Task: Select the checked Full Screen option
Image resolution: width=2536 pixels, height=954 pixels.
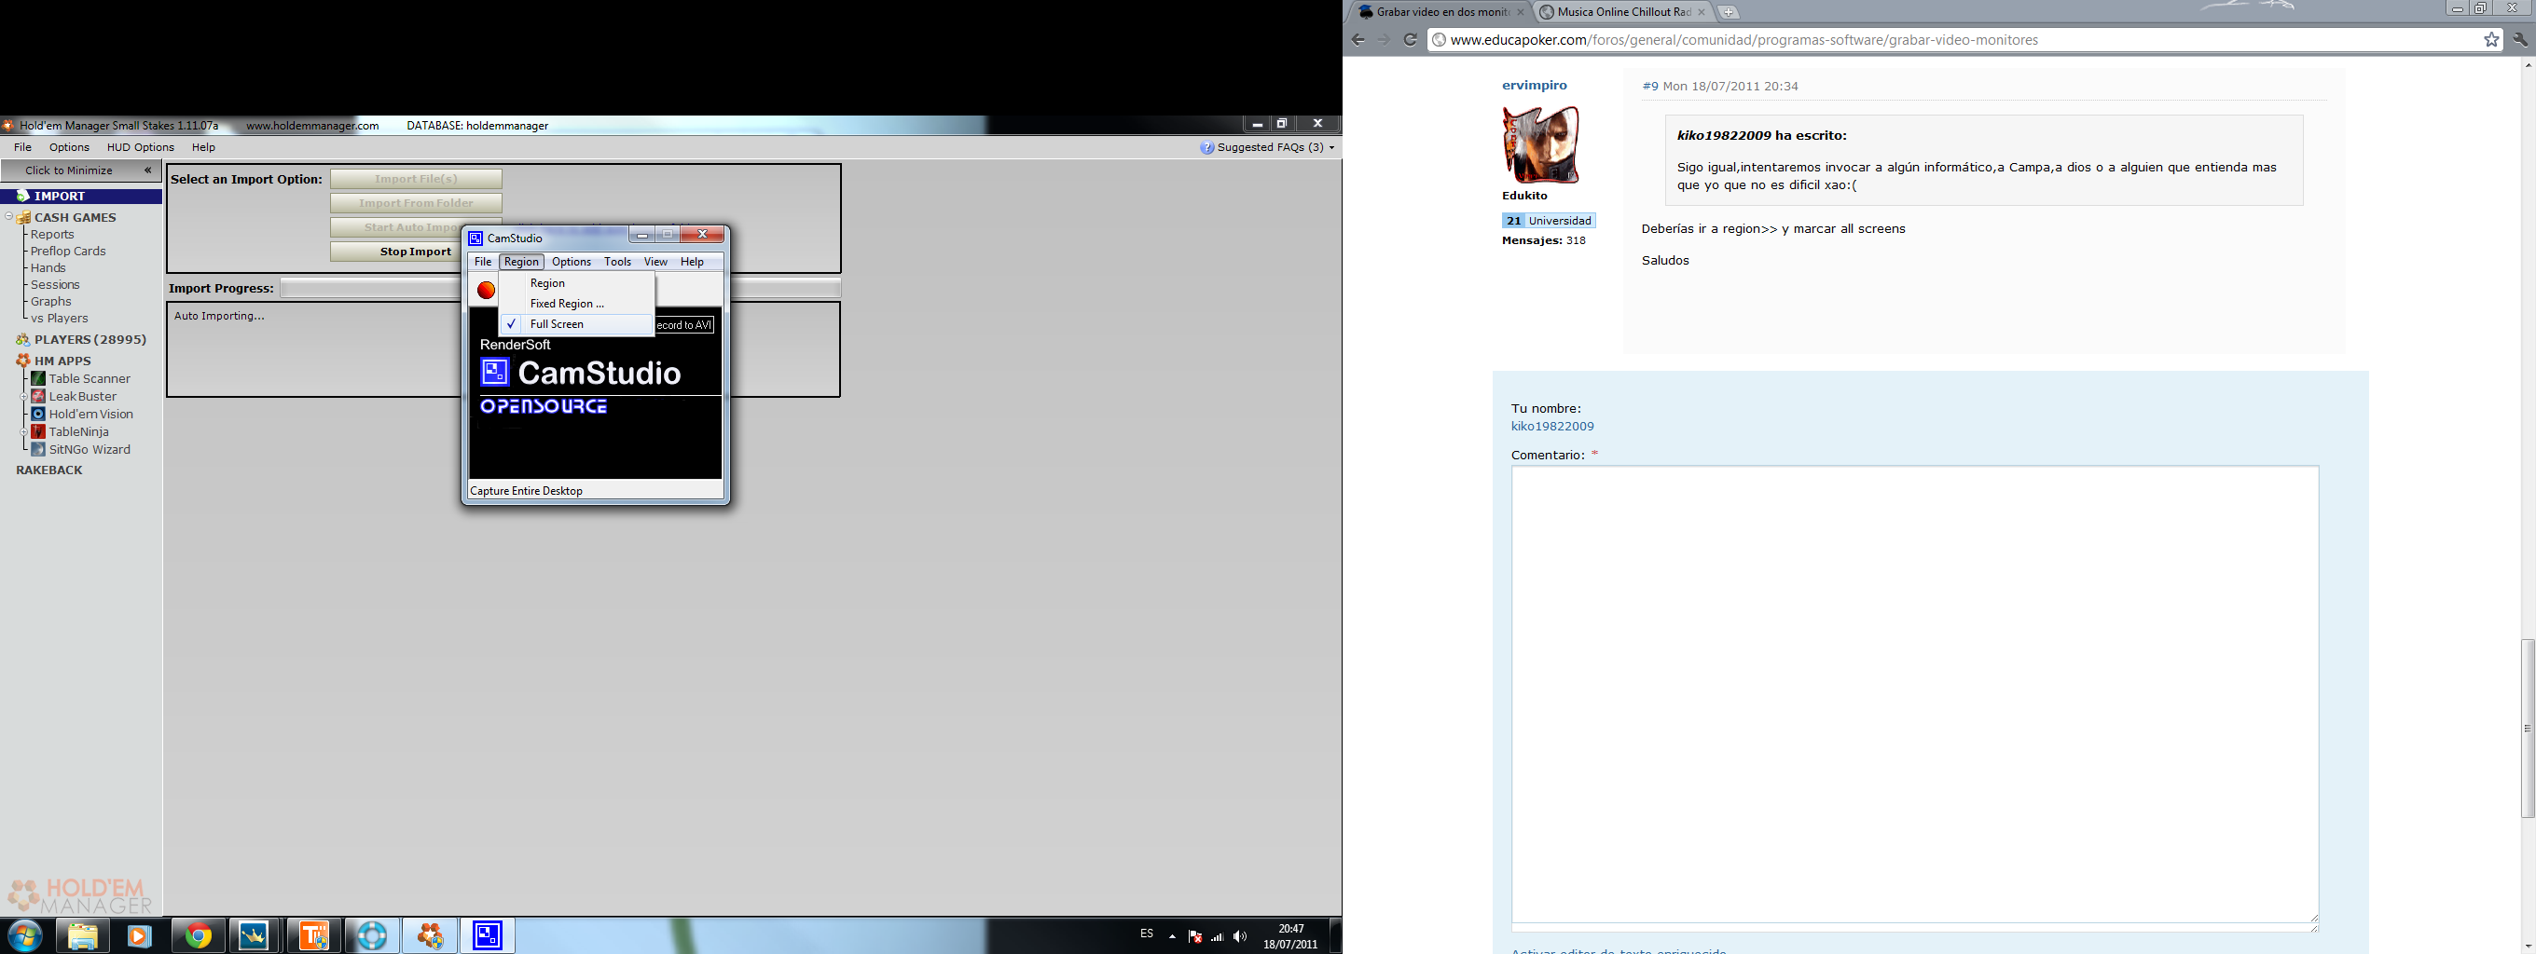Action: pos(577,324)
